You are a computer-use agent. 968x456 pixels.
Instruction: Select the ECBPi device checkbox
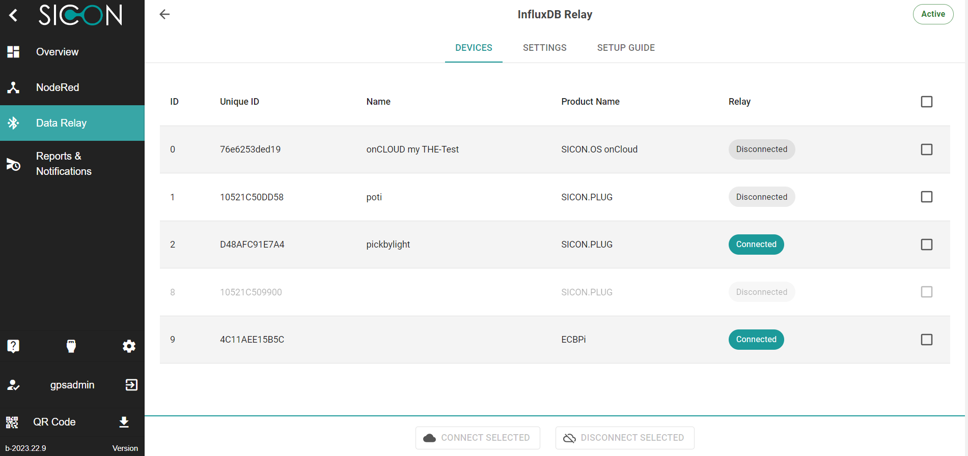click(x=927, y=340)
